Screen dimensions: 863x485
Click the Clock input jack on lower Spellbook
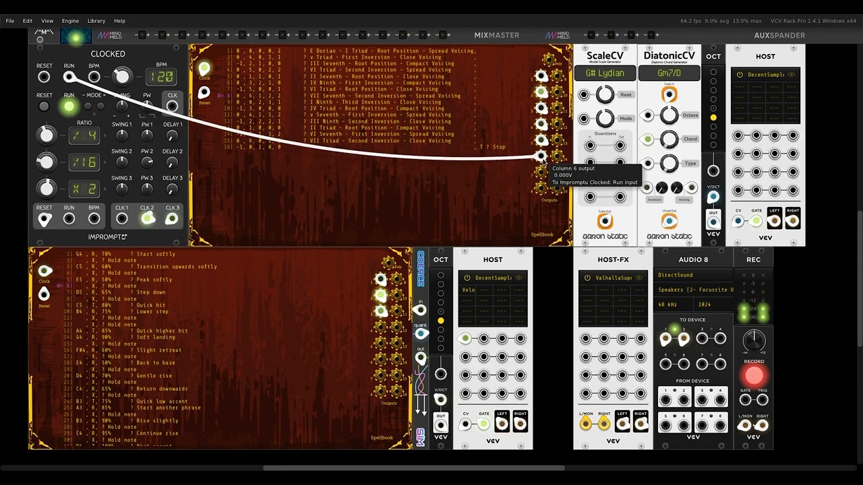[44, 271]
